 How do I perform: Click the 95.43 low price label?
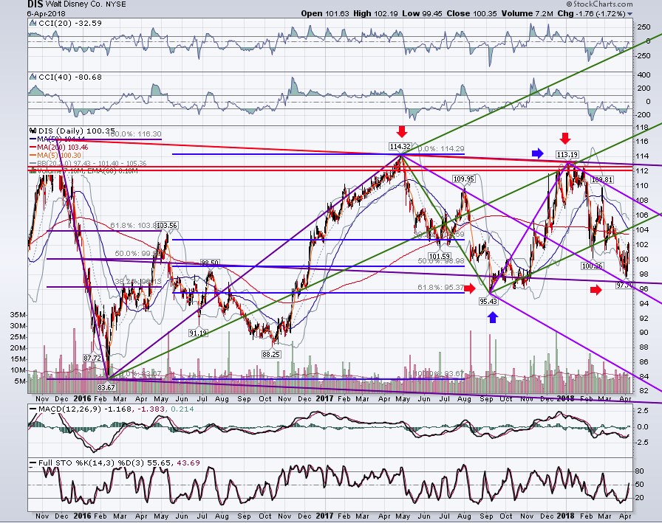coord(488,301)
